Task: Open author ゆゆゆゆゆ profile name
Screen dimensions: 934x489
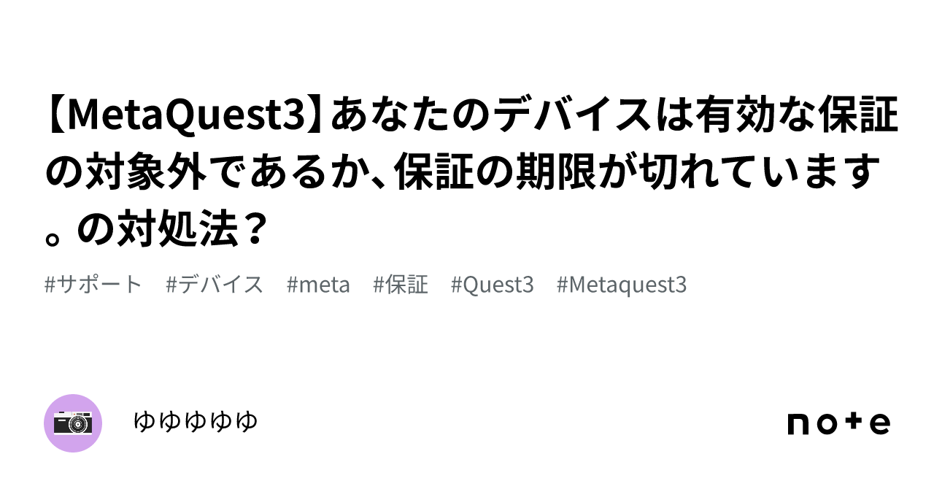Action: [196, 422]
